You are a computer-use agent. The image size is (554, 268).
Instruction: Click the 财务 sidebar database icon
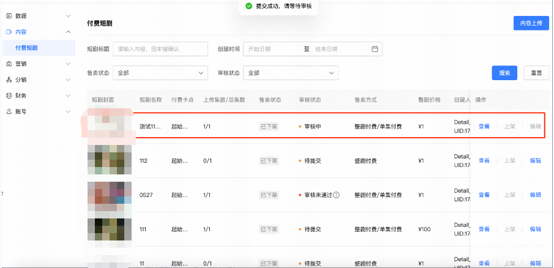tap(9, 95)
